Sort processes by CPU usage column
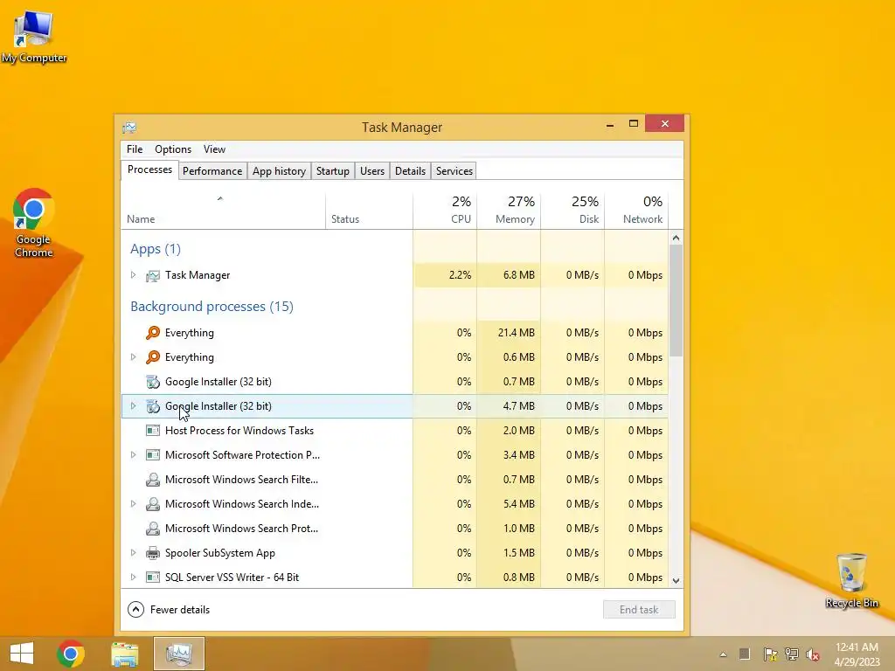Image resolution: width=895 pixels, height=671 pixels. pos(445,211)
